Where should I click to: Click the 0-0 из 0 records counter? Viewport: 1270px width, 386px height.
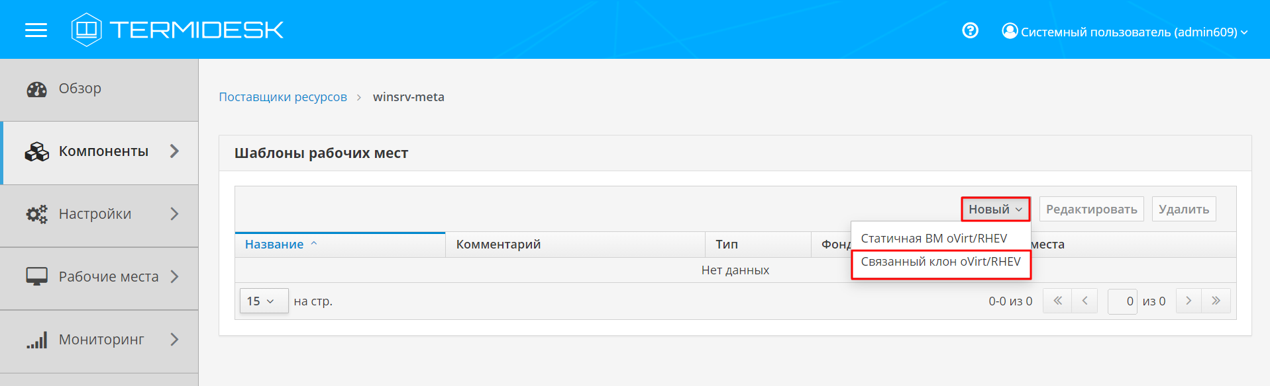coord(1010,301)
